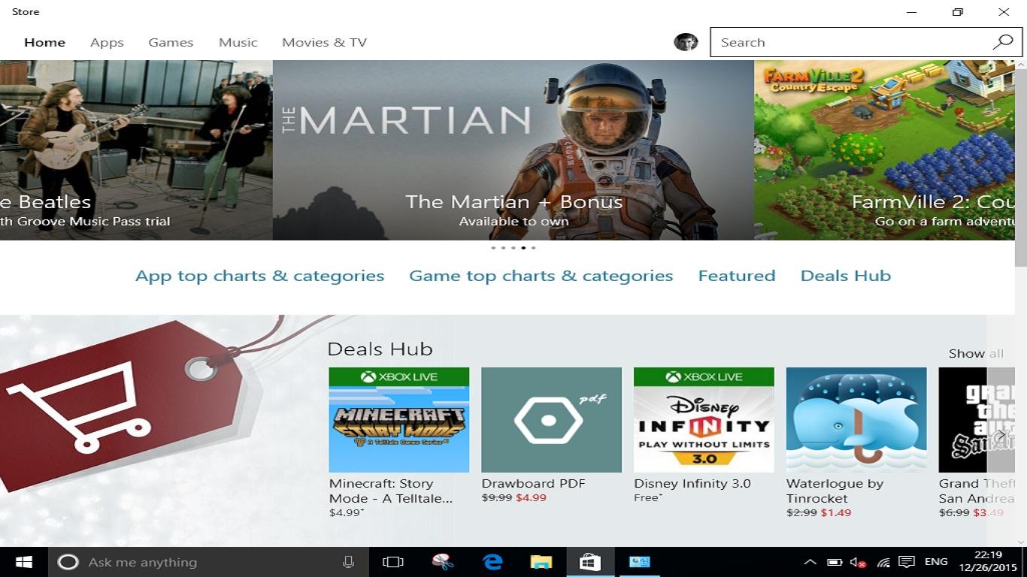The height and width of the screenshot is (577, 1027).
Task: Show hidden system tray icons
Action: (x=810, y=562)
